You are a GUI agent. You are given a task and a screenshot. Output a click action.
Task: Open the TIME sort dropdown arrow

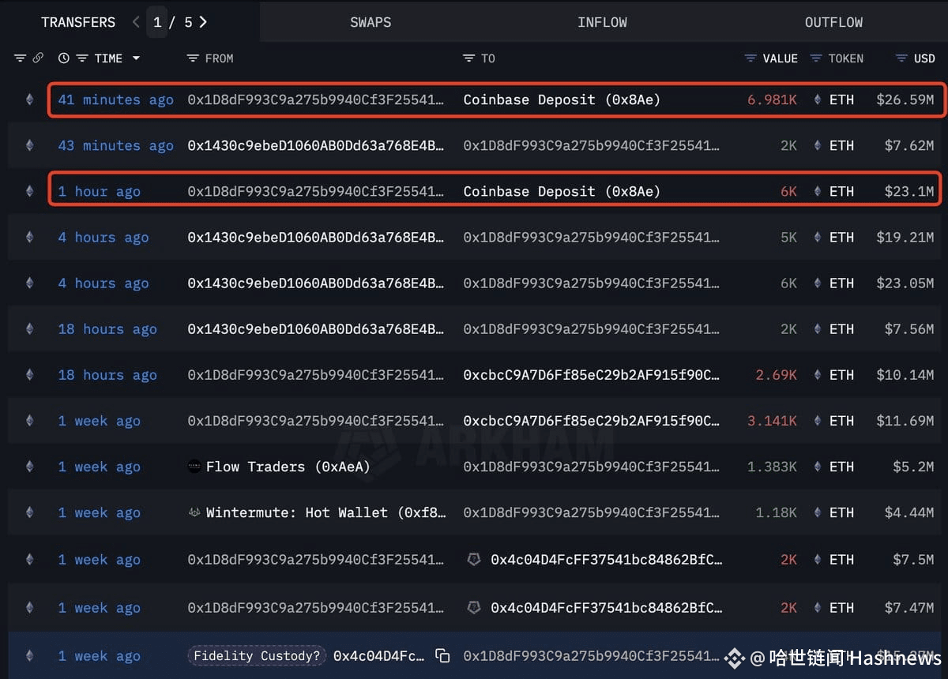pyautogui.click(x=136, y=58)
